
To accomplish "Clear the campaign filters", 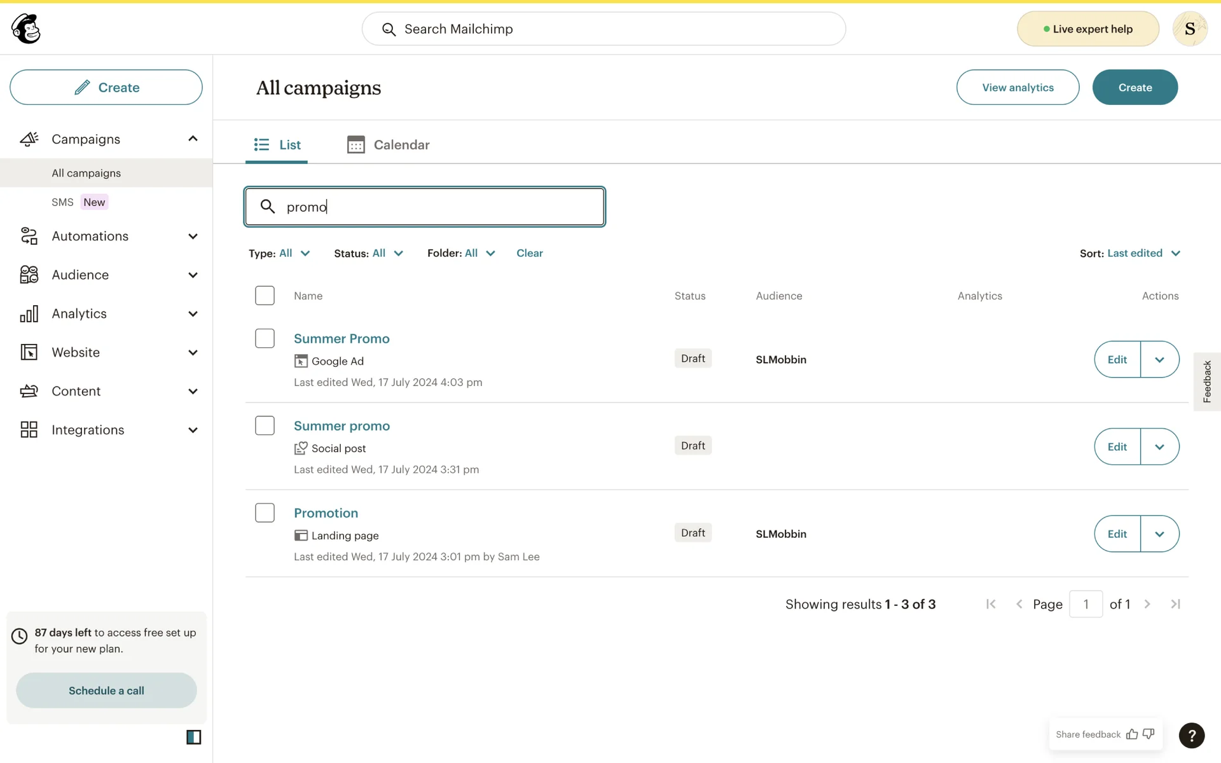I will click(529, 253).
